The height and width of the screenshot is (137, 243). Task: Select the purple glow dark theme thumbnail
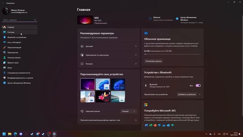tap(88, 84)
